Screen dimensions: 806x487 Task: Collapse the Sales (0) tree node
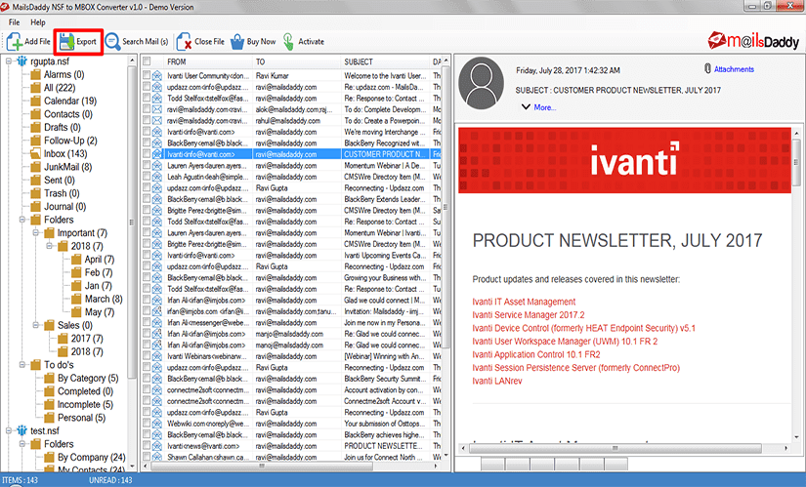(36, 325)
